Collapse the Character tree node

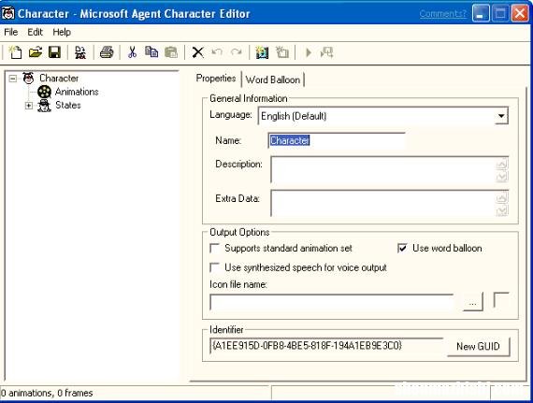[13, 79]
